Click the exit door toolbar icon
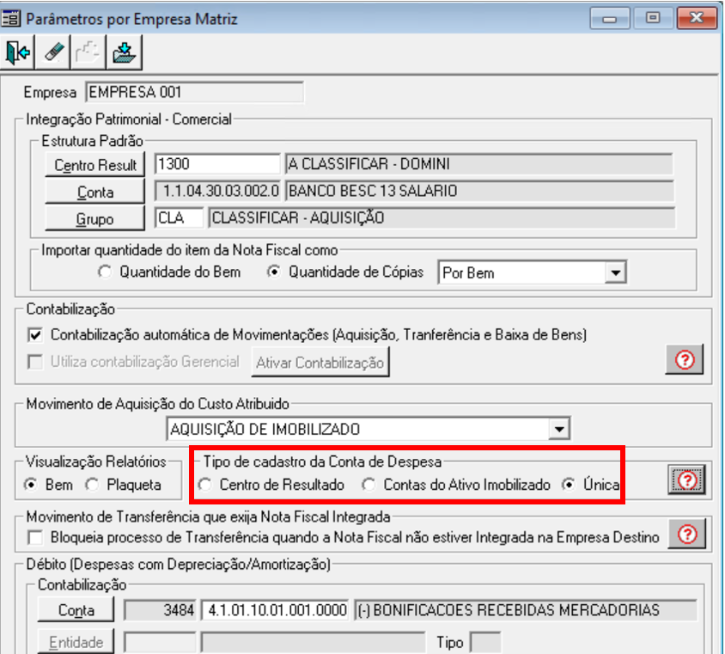Image resolution: width=725 pixels, height=654 pixels. coord(17,52)
